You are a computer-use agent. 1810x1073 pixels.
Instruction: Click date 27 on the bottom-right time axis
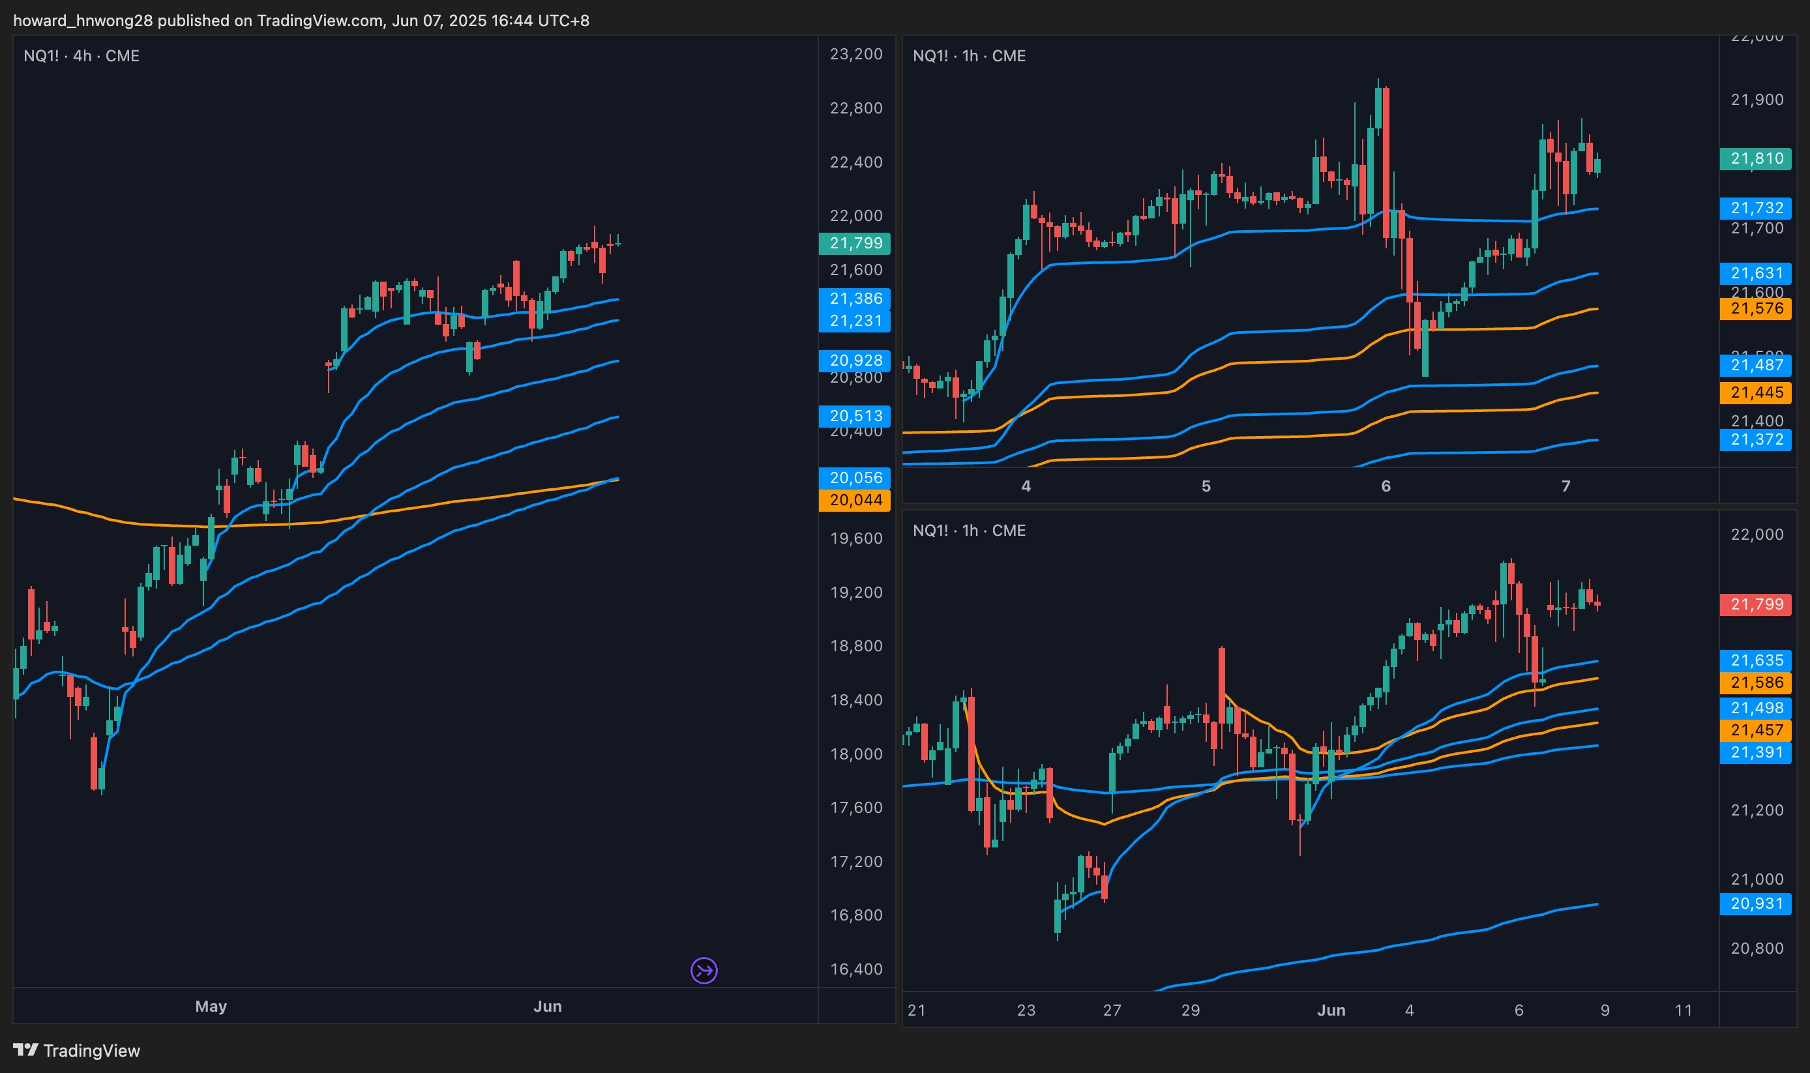point(1112,1009)
